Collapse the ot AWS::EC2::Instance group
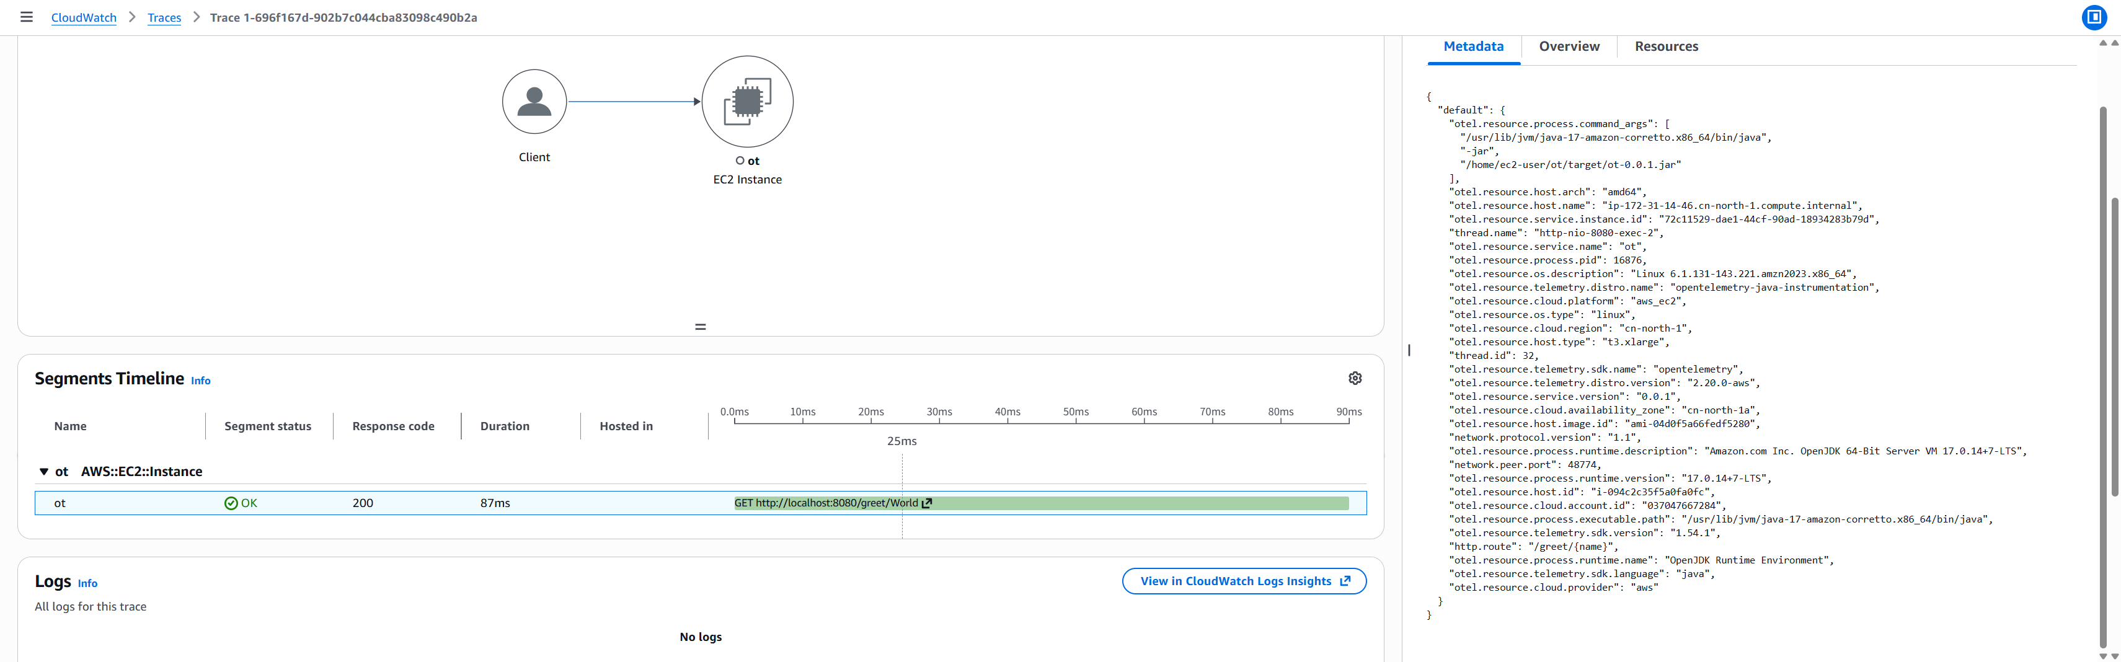 (43, 472)
